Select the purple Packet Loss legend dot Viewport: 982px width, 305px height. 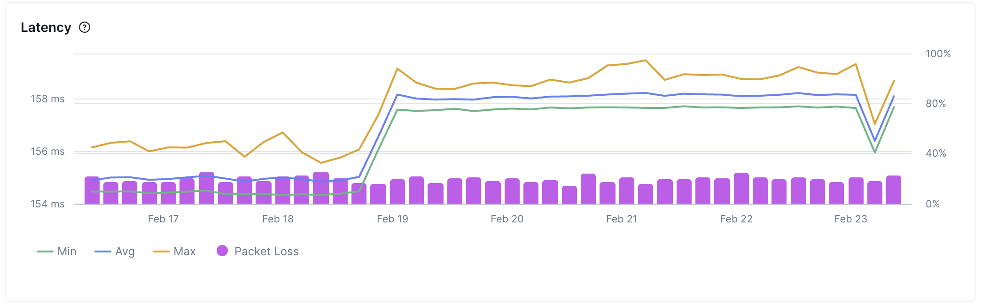pyautogui.click(x=222, y=251)
